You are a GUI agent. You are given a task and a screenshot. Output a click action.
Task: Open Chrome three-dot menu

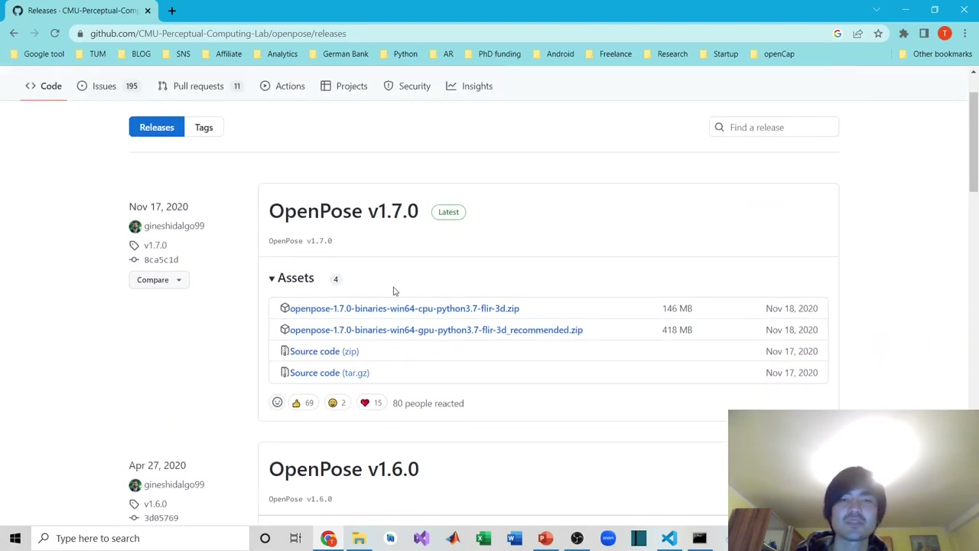965,34
